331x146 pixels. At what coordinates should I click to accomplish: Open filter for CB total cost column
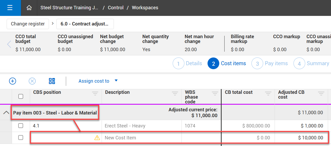(268, 93)
